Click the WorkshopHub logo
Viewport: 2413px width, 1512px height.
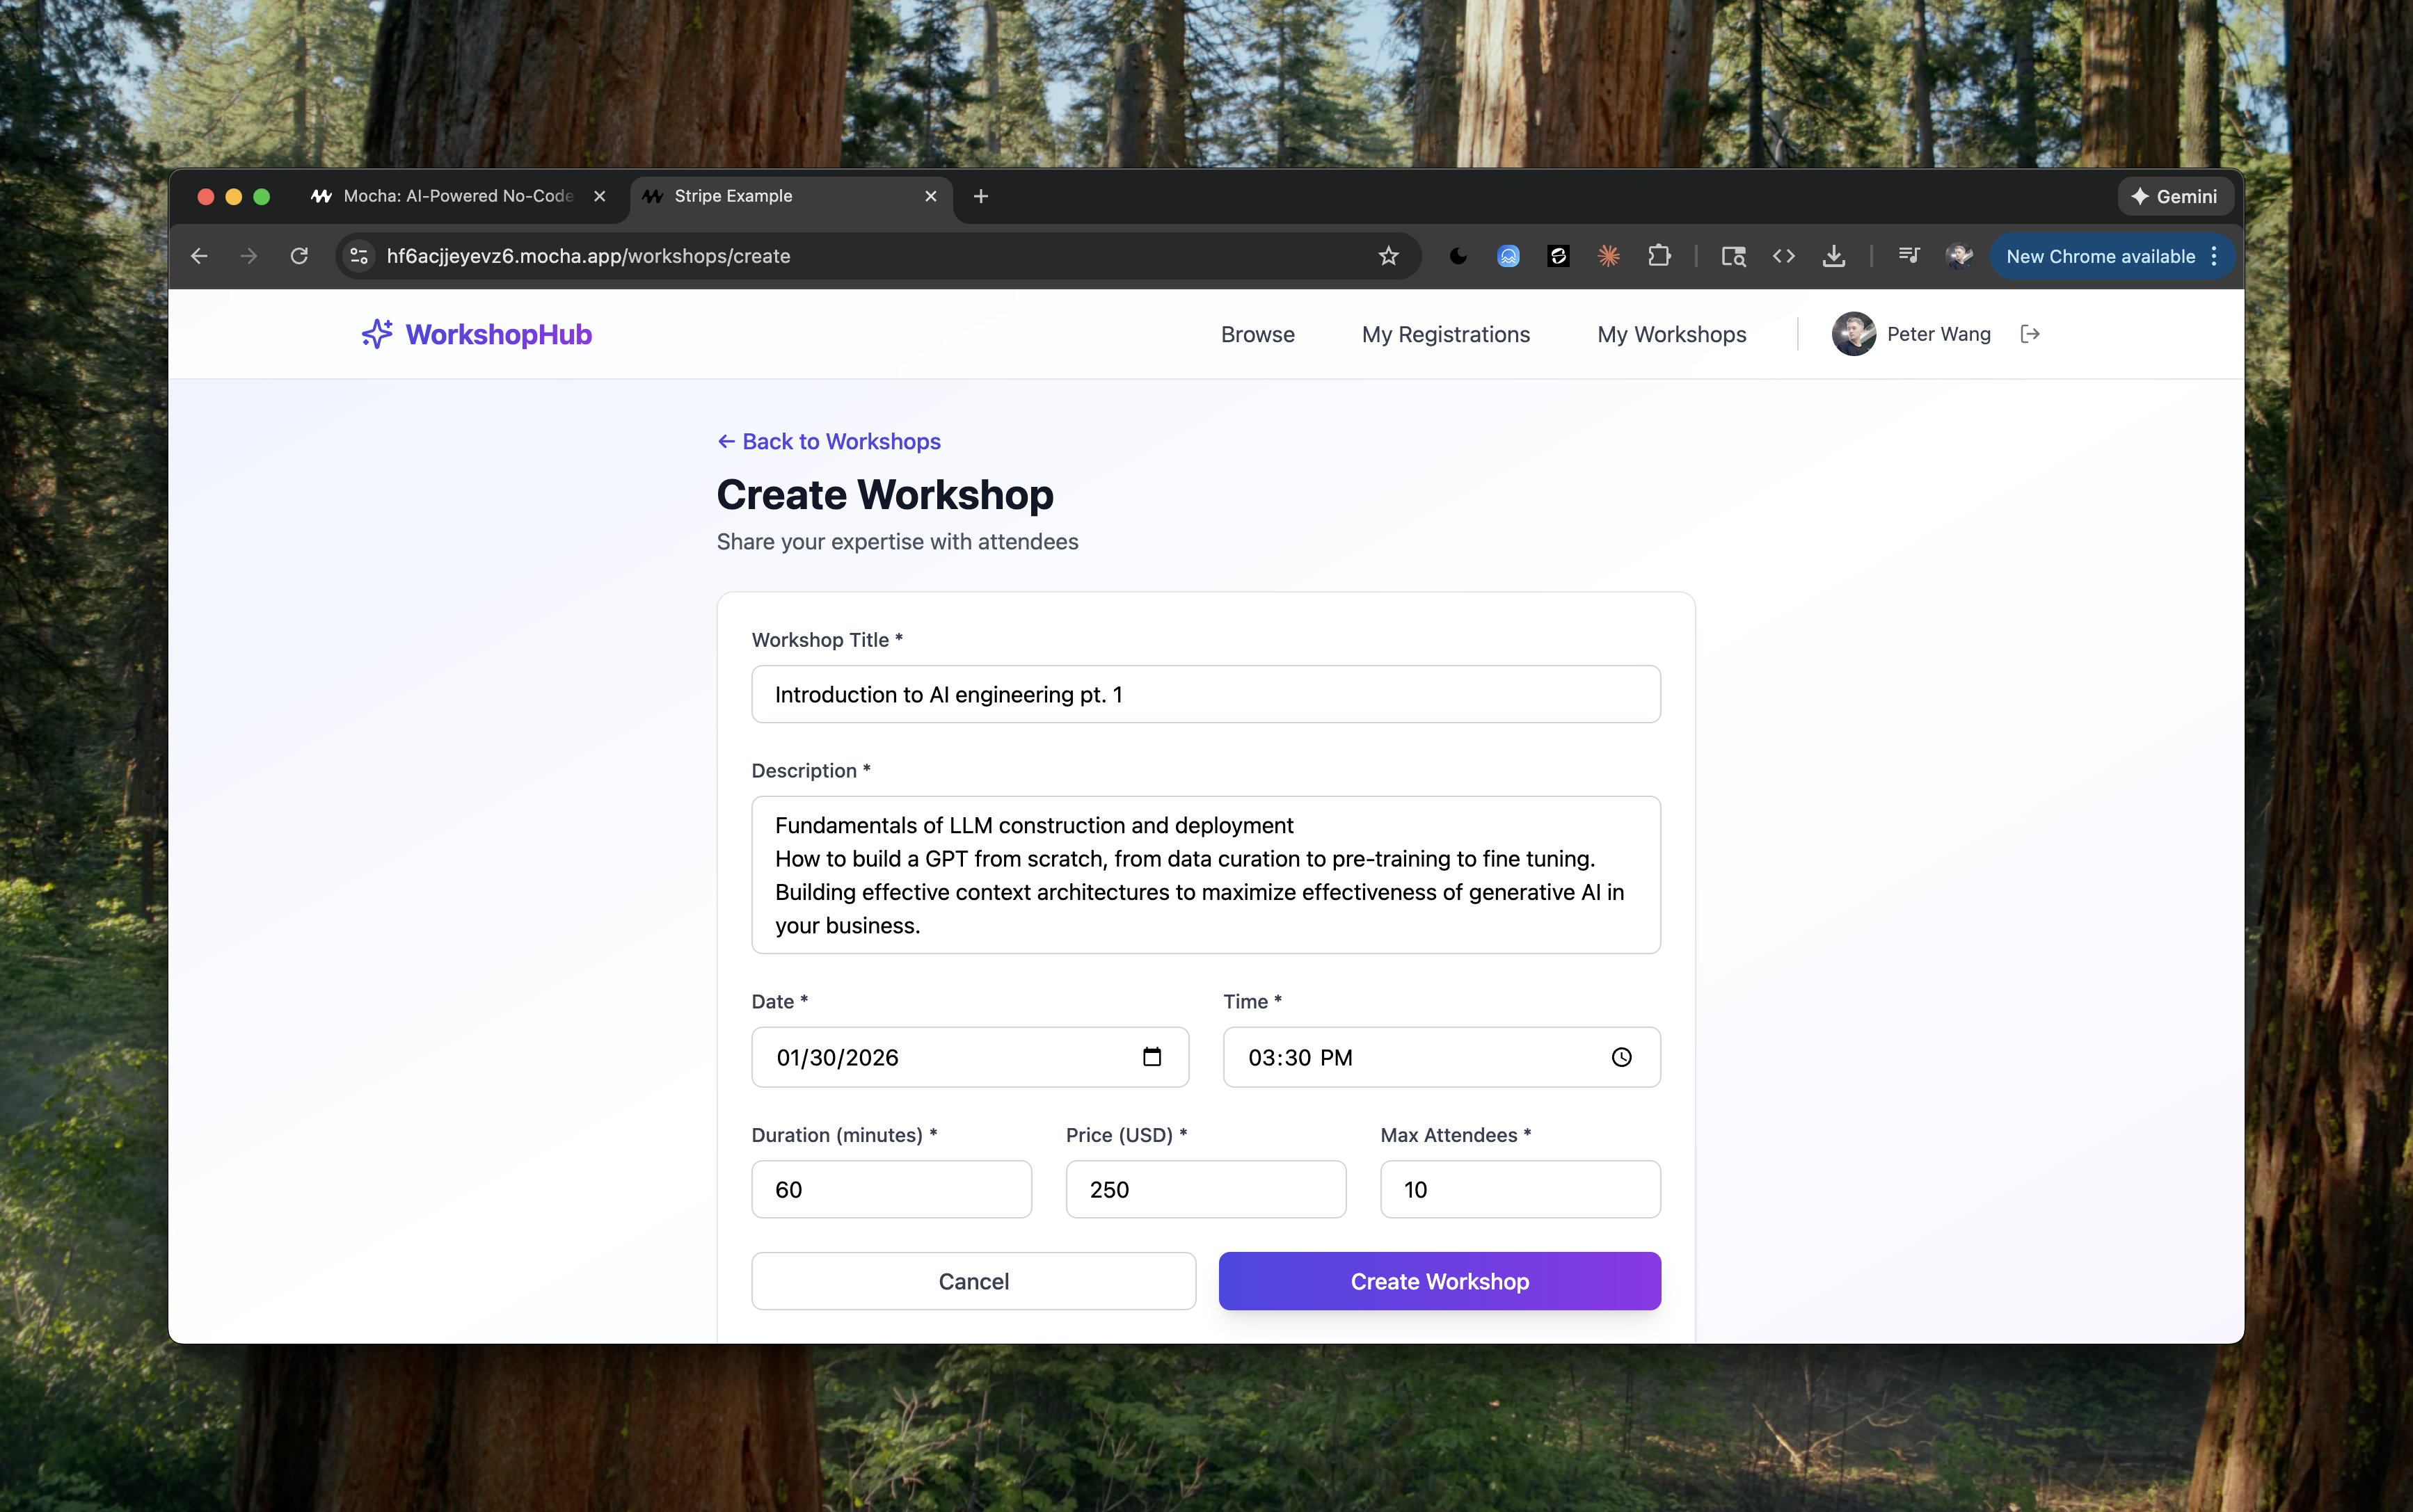click(477, 334)
